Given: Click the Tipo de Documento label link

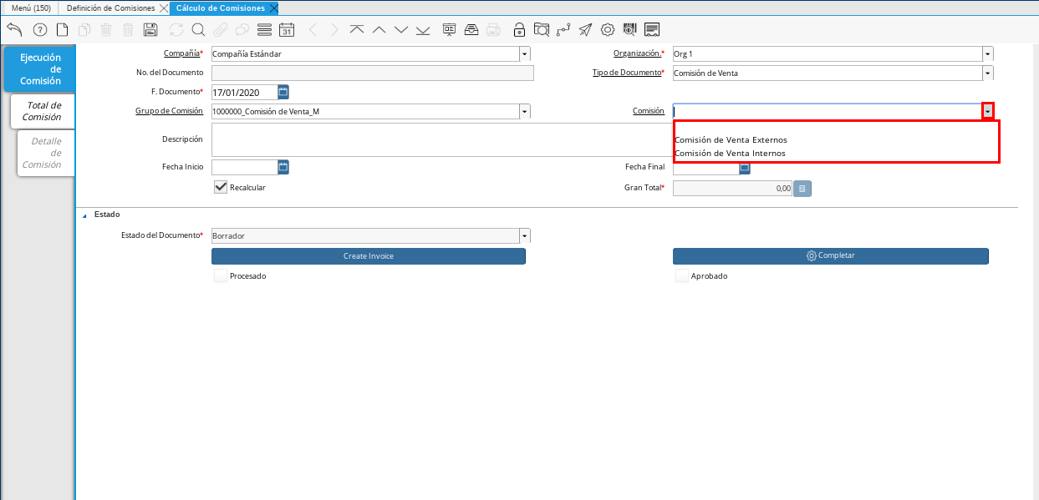Looking at the screenshot, I should (627, 73).
